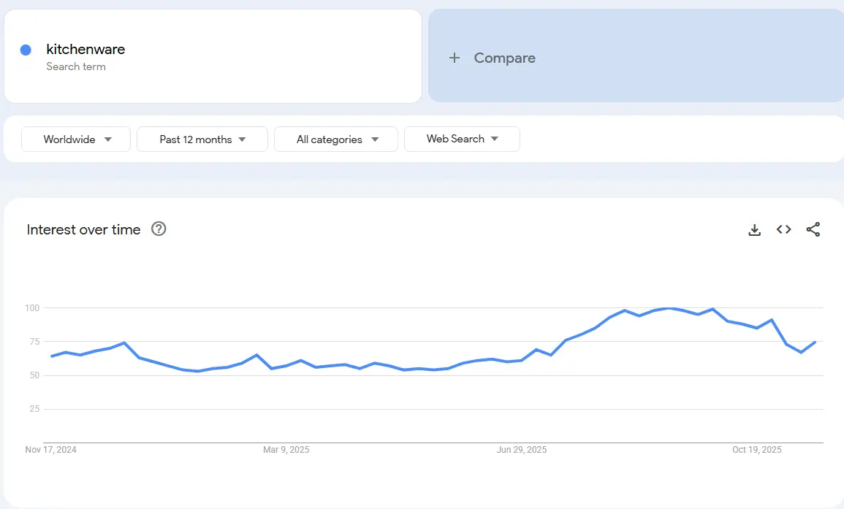Expand the Past 12 months filter

[x=202, y=139]
